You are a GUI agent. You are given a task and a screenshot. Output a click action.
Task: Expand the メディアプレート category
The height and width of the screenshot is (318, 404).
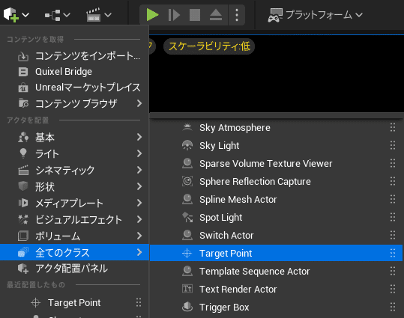[74, 203]
